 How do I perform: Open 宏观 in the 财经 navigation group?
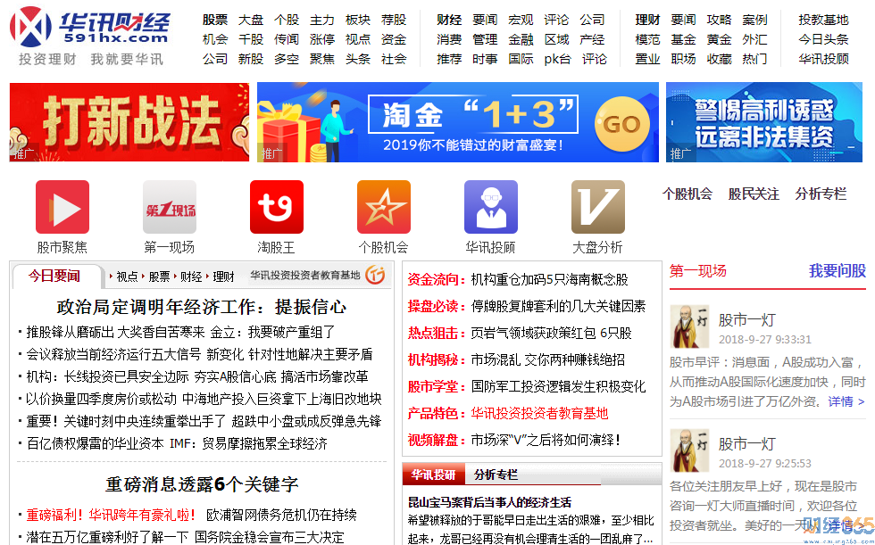[x=521, y=20]
